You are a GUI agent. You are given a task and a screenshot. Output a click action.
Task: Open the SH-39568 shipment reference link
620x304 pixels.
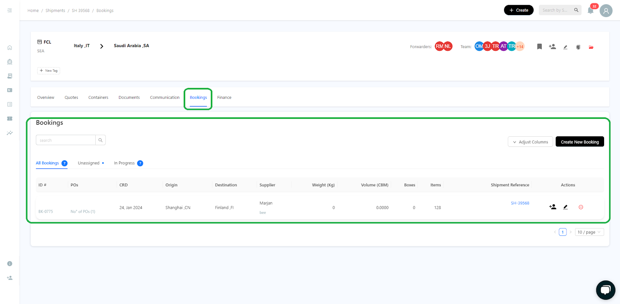(520, 203)
